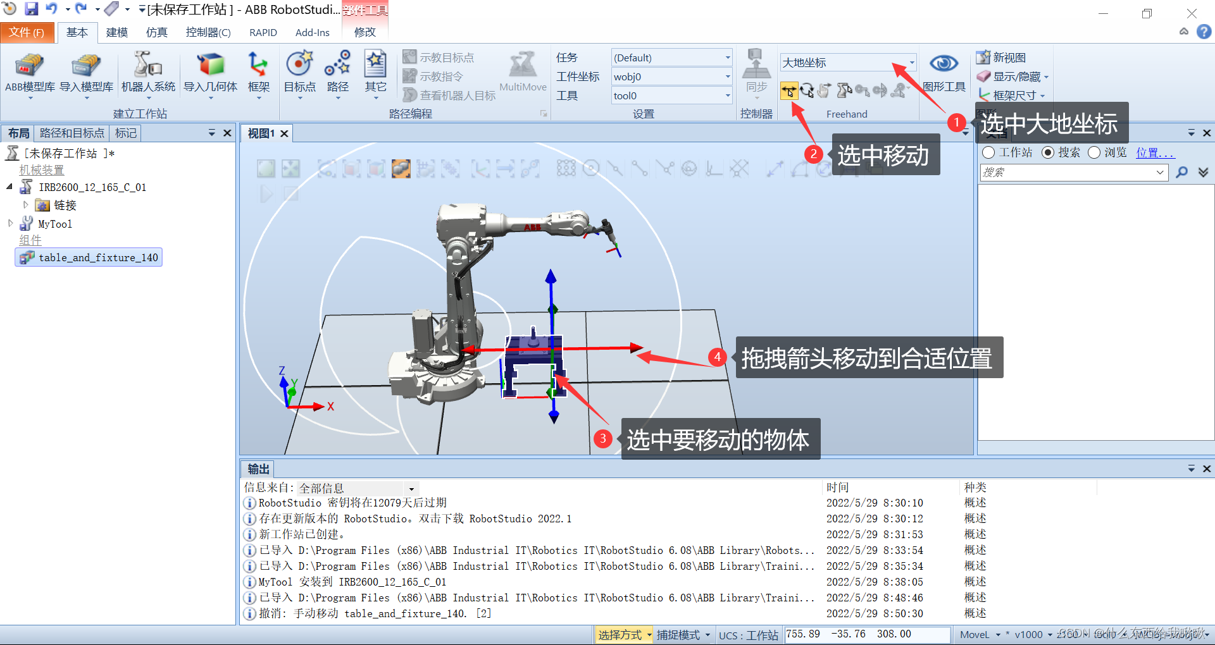Image resolution: width=1215 pixels, height=645 pixels.
Task: Activate the part selection level icon
Action: pos(401,168)
